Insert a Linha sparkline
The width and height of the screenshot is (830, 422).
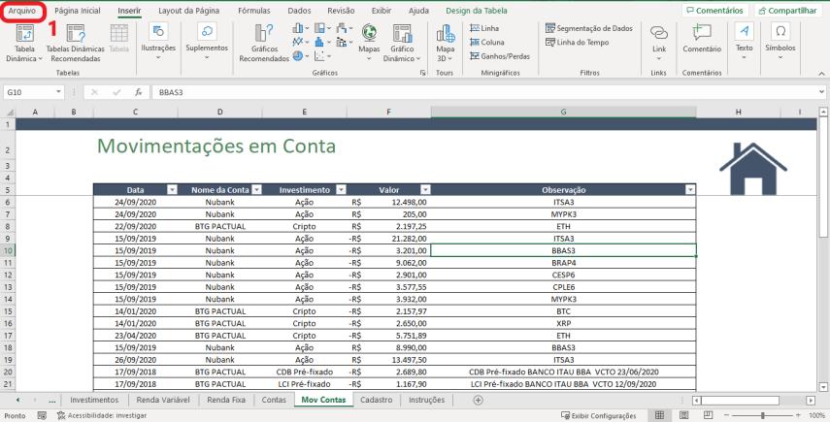click(x=484, y=28)
